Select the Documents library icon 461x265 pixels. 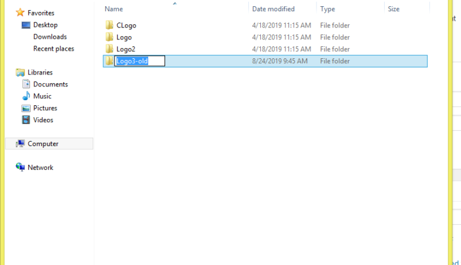point(26,84)
